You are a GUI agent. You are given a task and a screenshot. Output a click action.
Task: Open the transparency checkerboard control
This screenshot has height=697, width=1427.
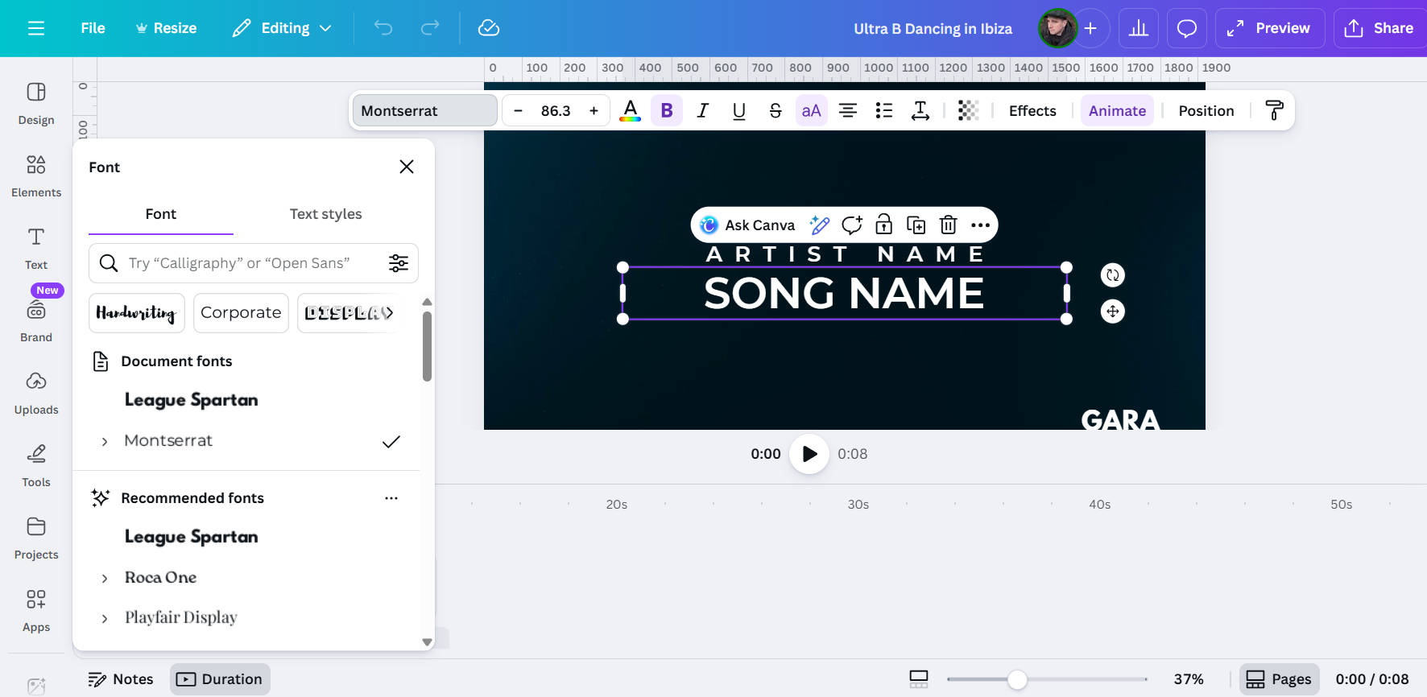click(968, 111)
